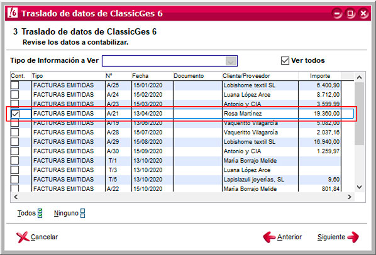Screen dimensions: 376x255
Task: Click the Lapislazuli joyerías, SL cell
Action: [260, 180]
